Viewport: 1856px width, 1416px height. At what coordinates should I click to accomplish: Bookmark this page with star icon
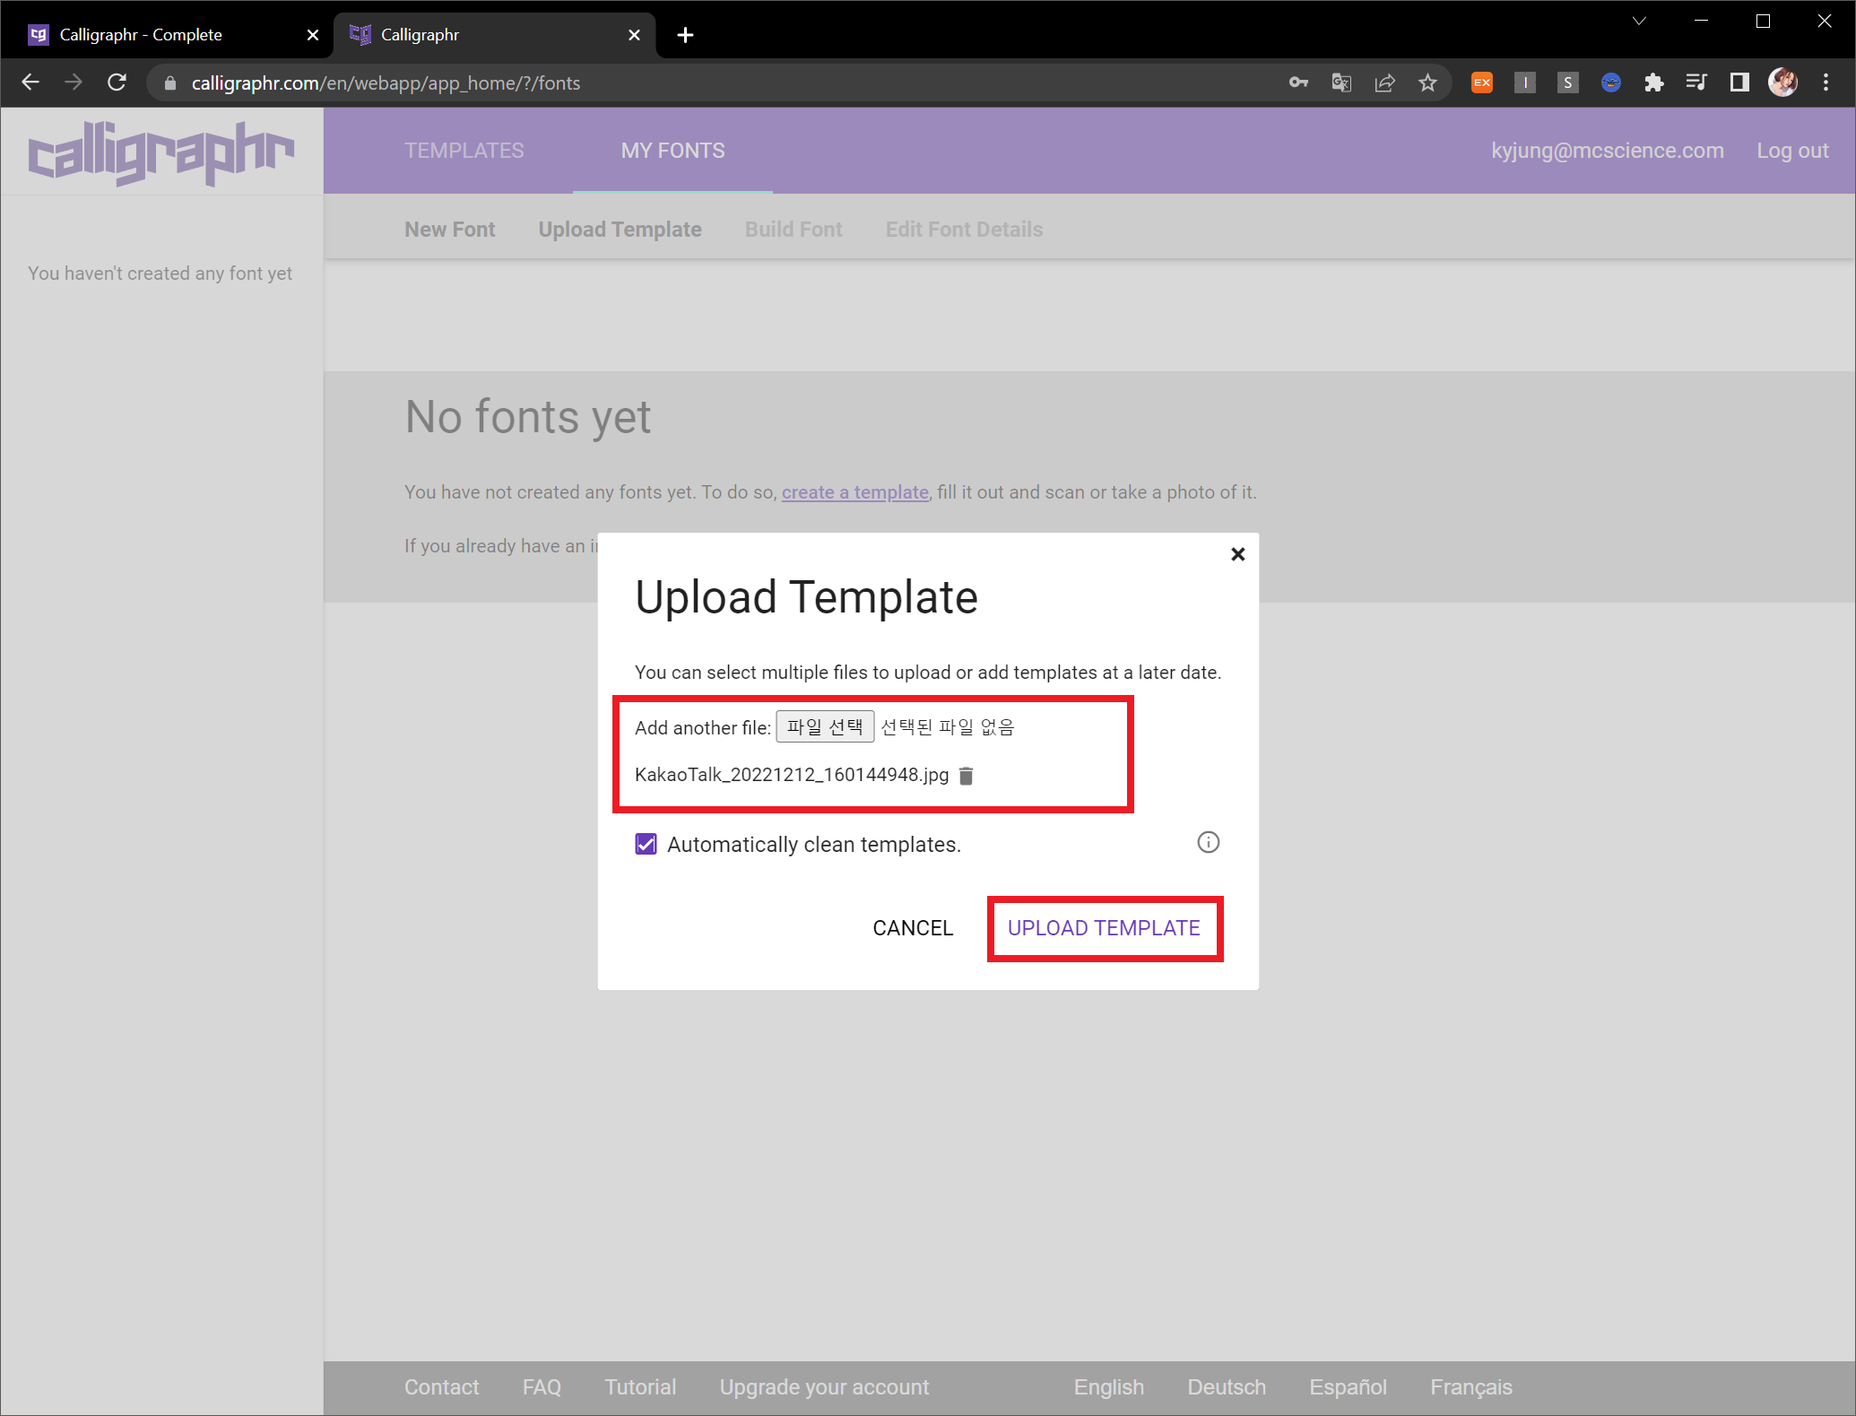pyautogui.click(x=1427, y=83)
